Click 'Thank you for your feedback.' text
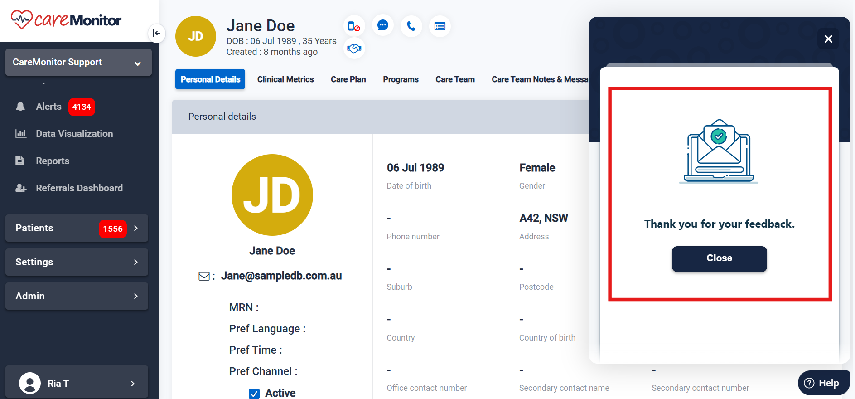 [719, 224]
